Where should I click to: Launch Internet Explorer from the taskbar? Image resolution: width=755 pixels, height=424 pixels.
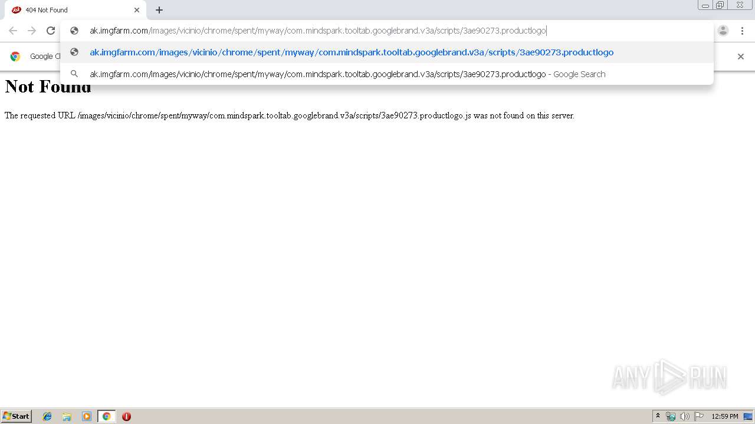[47, 416]
